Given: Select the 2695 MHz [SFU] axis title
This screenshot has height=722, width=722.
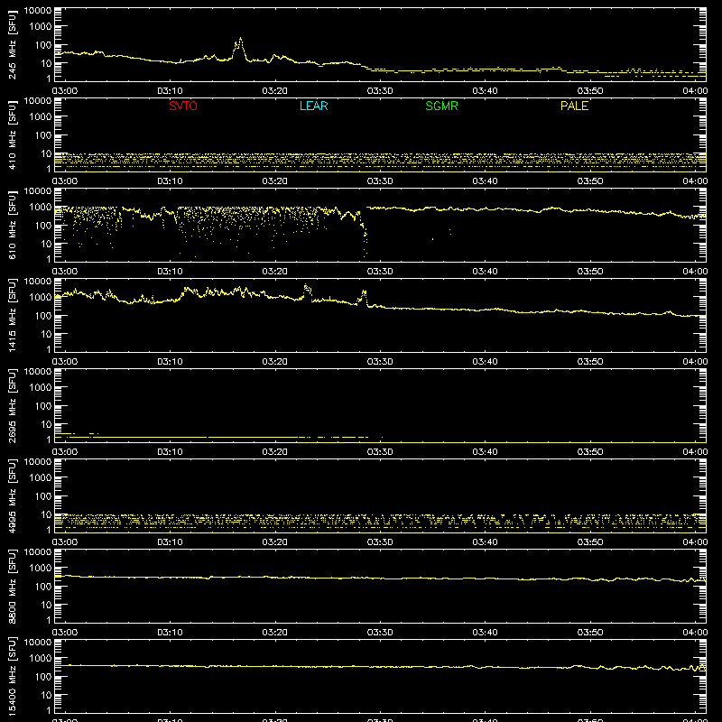Looking at the screenshot, I should pyautogui.click(x=12, y=405).
